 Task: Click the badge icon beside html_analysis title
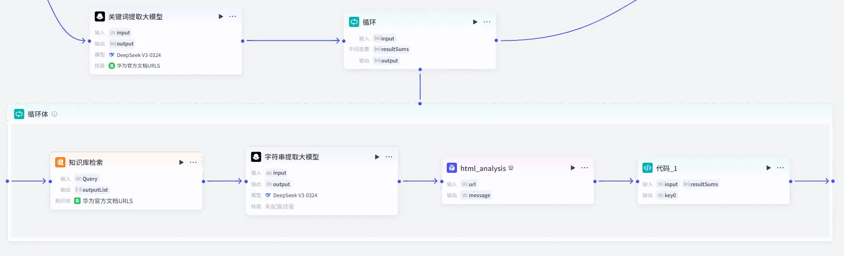point(511,168)
